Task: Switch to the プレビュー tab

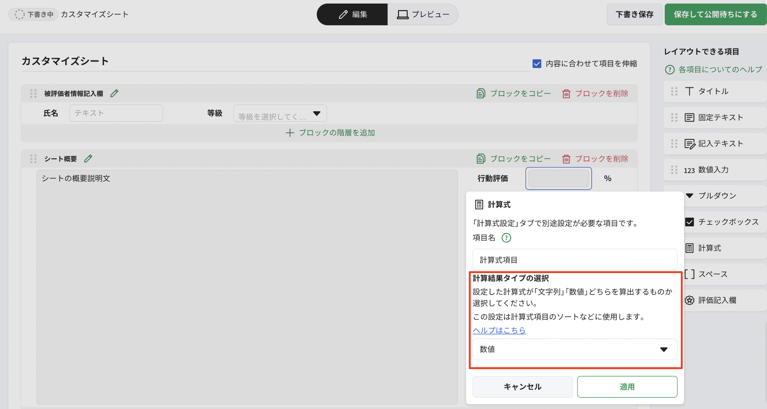Action: click(423, 14)
